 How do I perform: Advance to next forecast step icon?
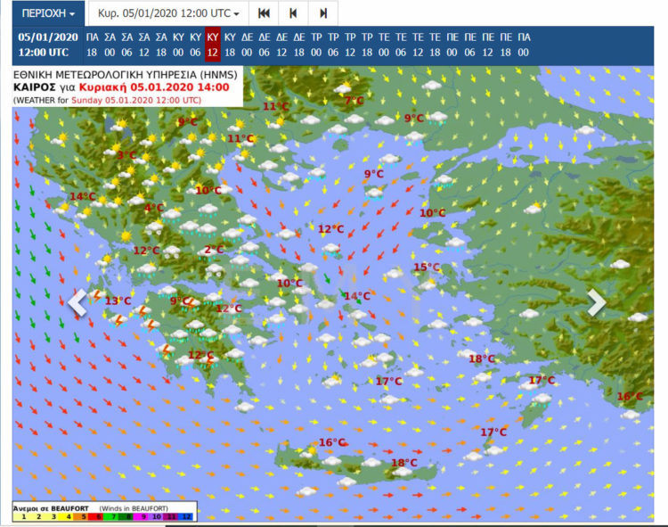pos(323,13)
